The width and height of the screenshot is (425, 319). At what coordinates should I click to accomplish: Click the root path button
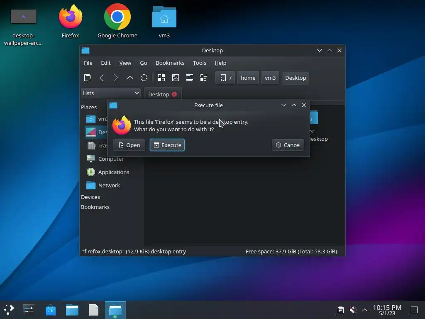(225, 78)
